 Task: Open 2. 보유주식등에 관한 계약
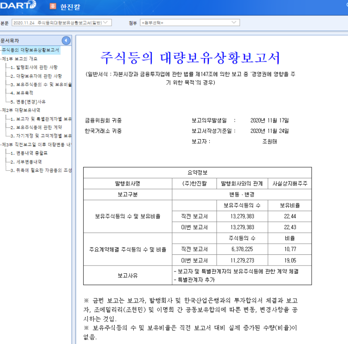pos(36,127)
